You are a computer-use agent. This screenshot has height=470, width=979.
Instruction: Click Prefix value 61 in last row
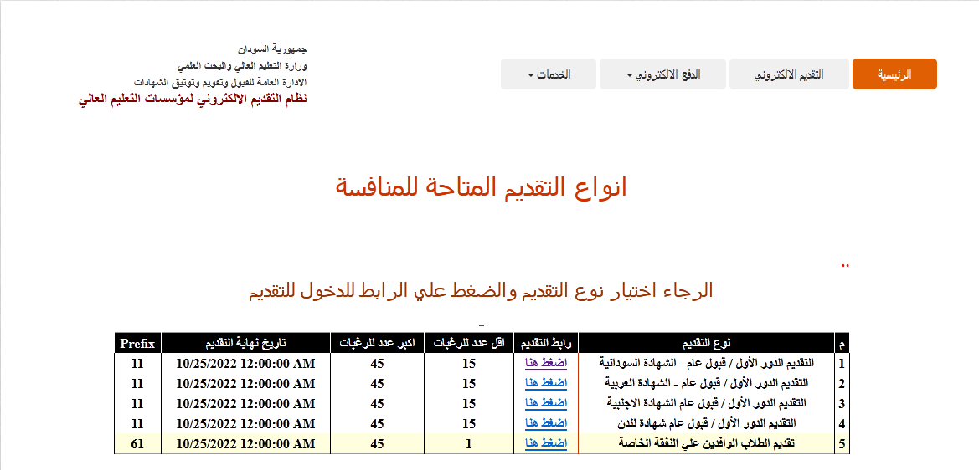tap(138, 443)
